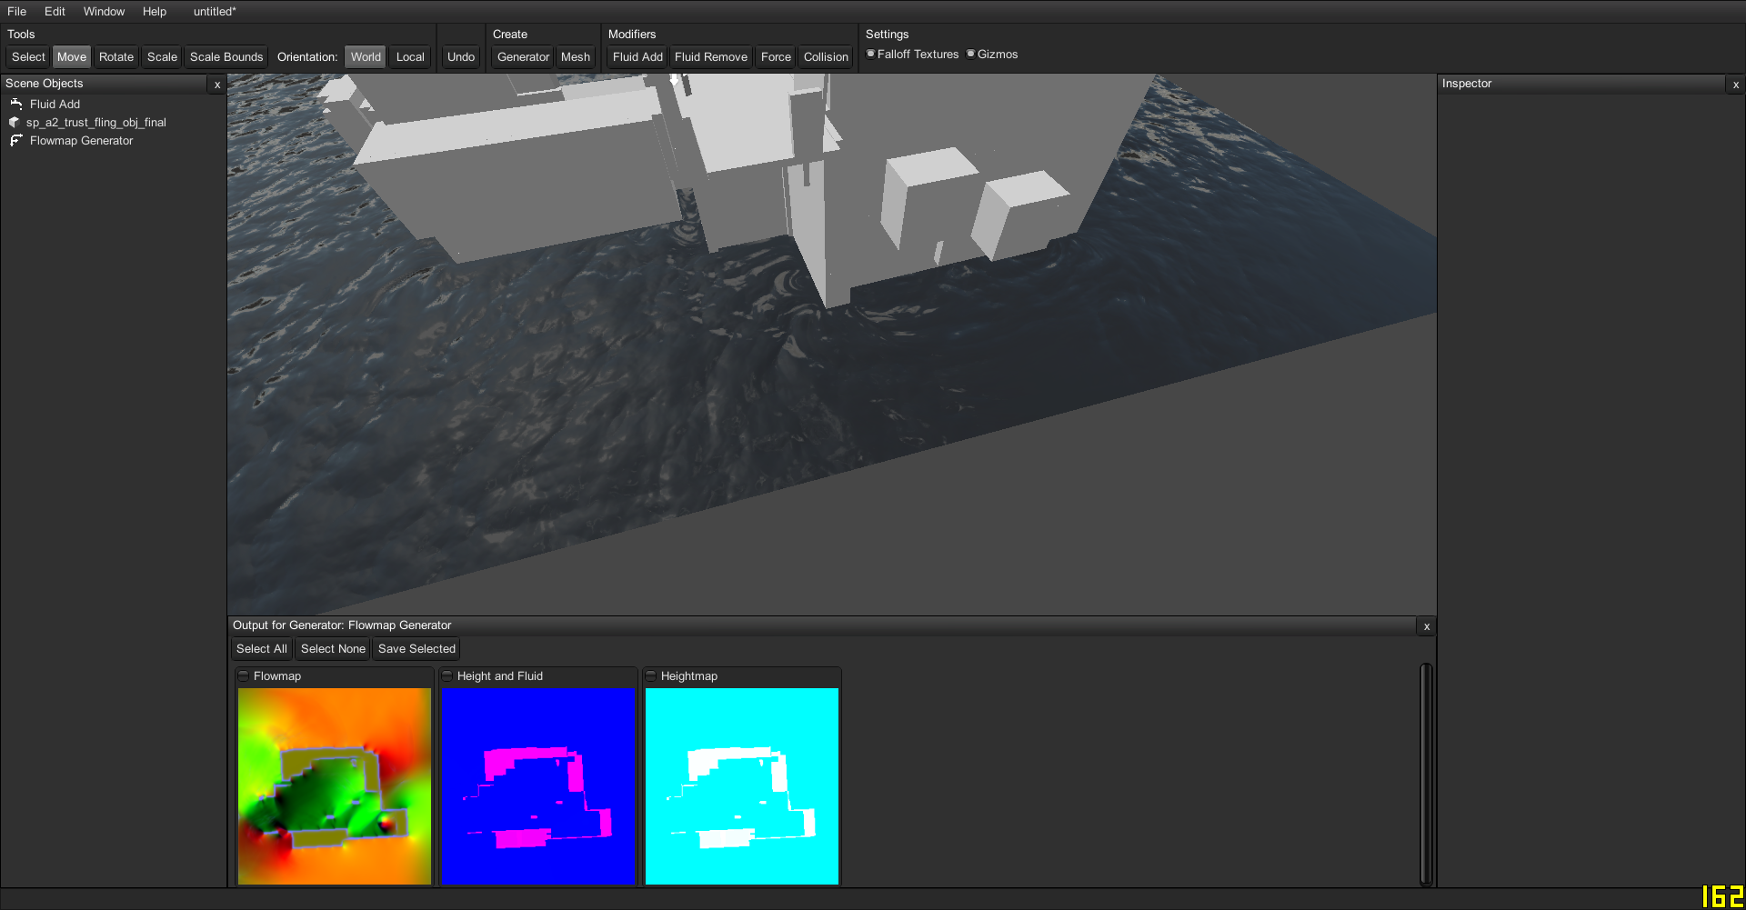Screen dimensions: 1746x910
Task: Activate the Select tool
Action: [x=28, y=56]
